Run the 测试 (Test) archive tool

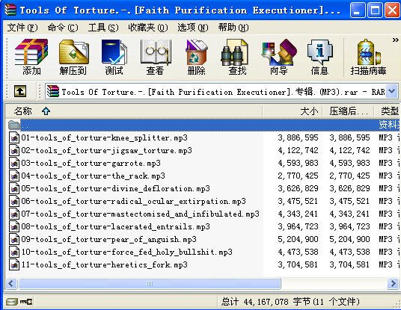click(x=114, y=57)
